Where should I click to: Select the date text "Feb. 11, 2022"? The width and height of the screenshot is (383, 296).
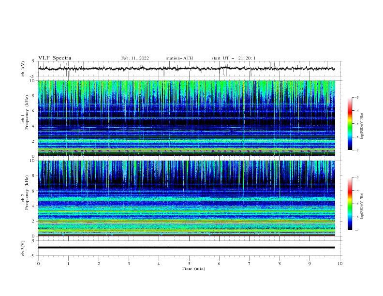[x=135, y=58]
